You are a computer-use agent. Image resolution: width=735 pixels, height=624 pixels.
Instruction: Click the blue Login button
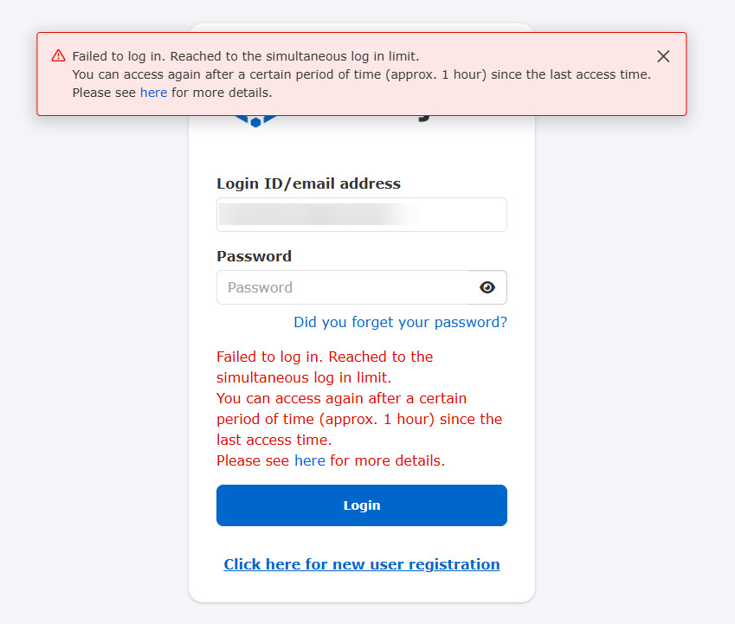click(361, 505)
